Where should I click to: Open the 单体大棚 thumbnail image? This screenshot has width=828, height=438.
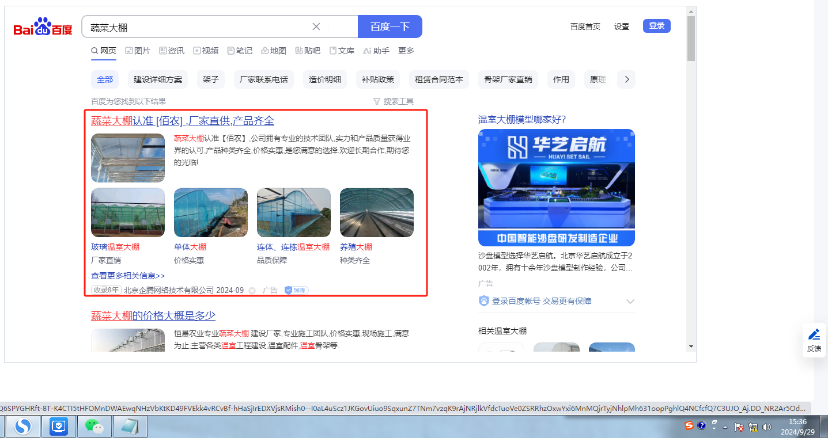211,212
